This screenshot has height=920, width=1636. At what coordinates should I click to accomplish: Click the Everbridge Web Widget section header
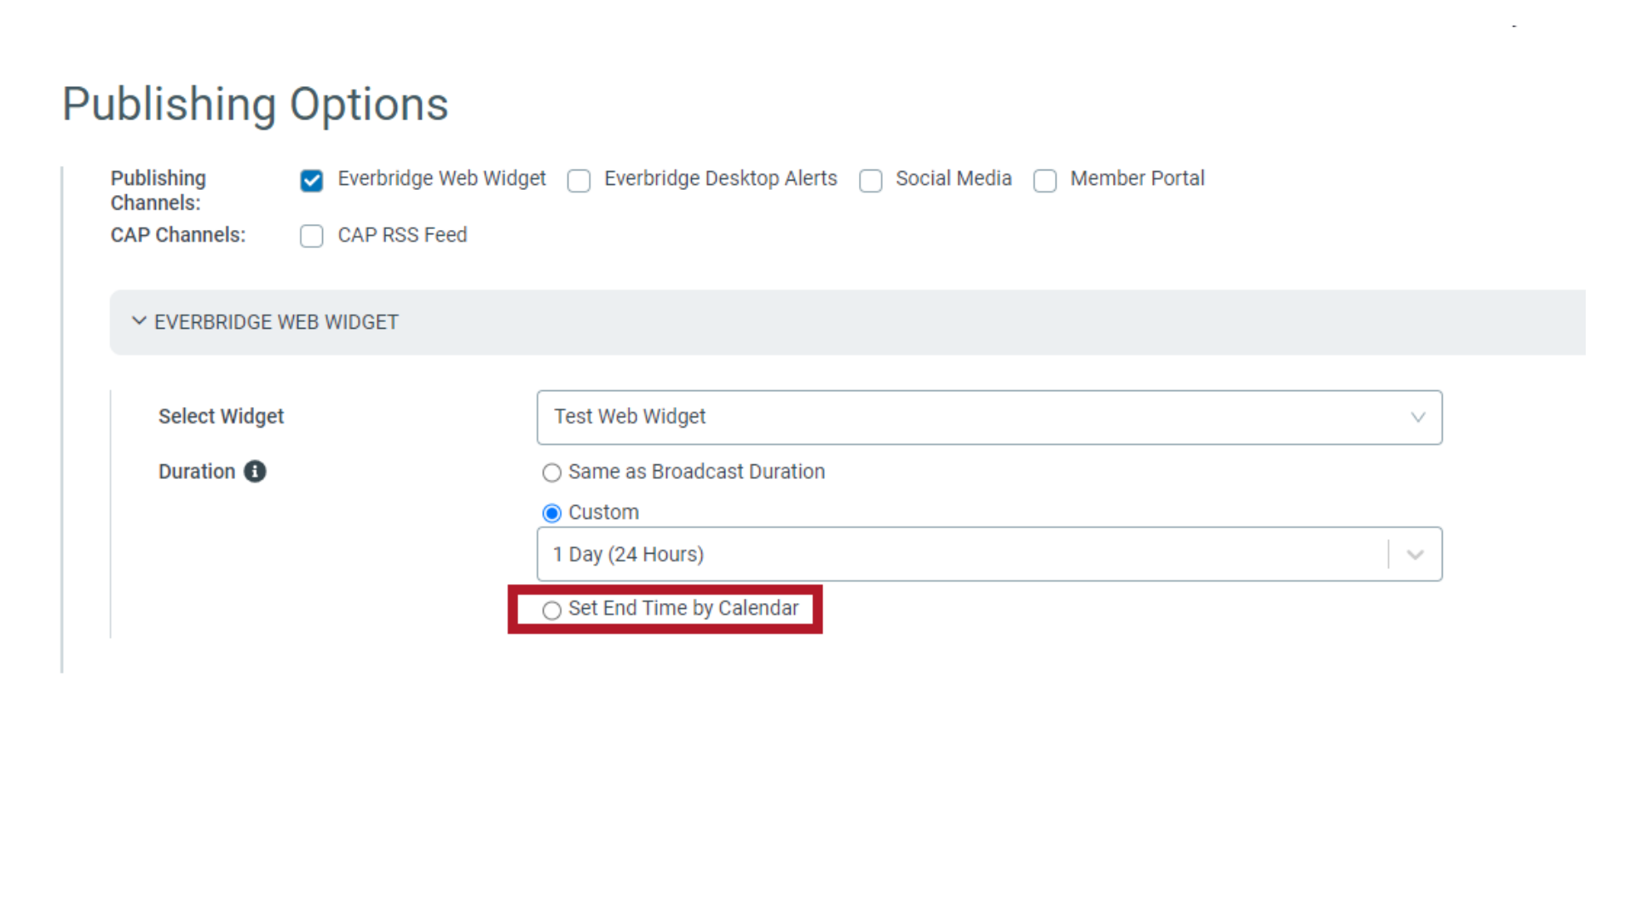point(274,322)
